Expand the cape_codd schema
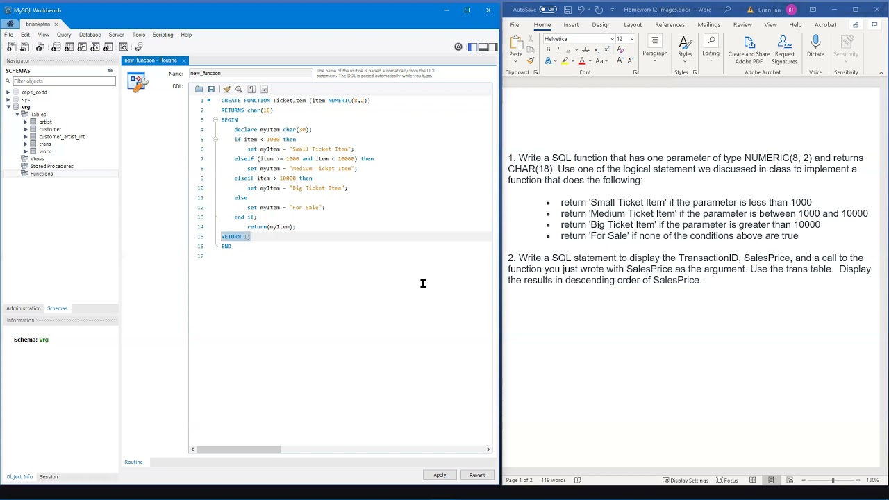 [x=8, y=92]
